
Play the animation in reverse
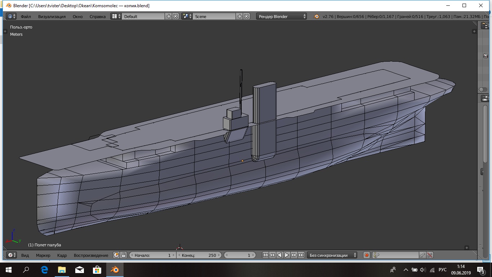tap(279, 255)
